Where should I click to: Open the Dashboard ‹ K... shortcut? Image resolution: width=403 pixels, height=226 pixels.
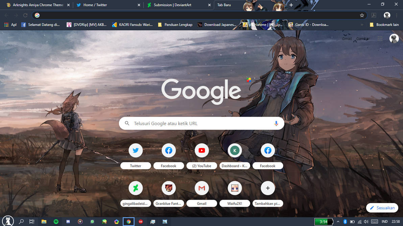point(234,156)
